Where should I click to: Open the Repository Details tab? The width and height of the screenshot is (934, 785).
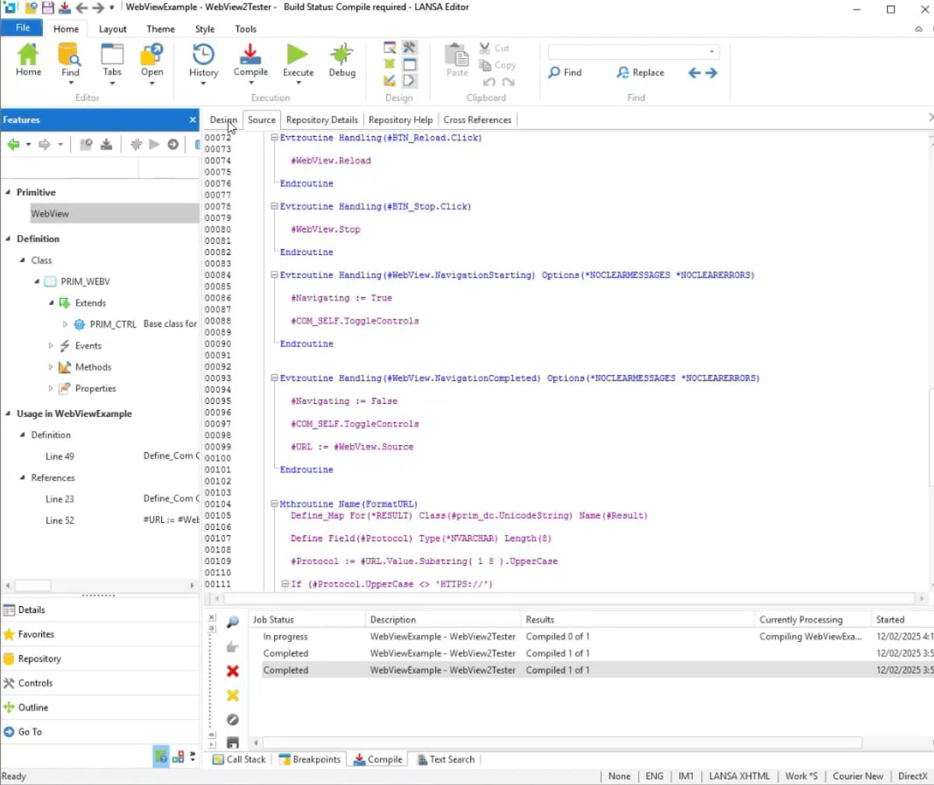(x=321, y=120)
